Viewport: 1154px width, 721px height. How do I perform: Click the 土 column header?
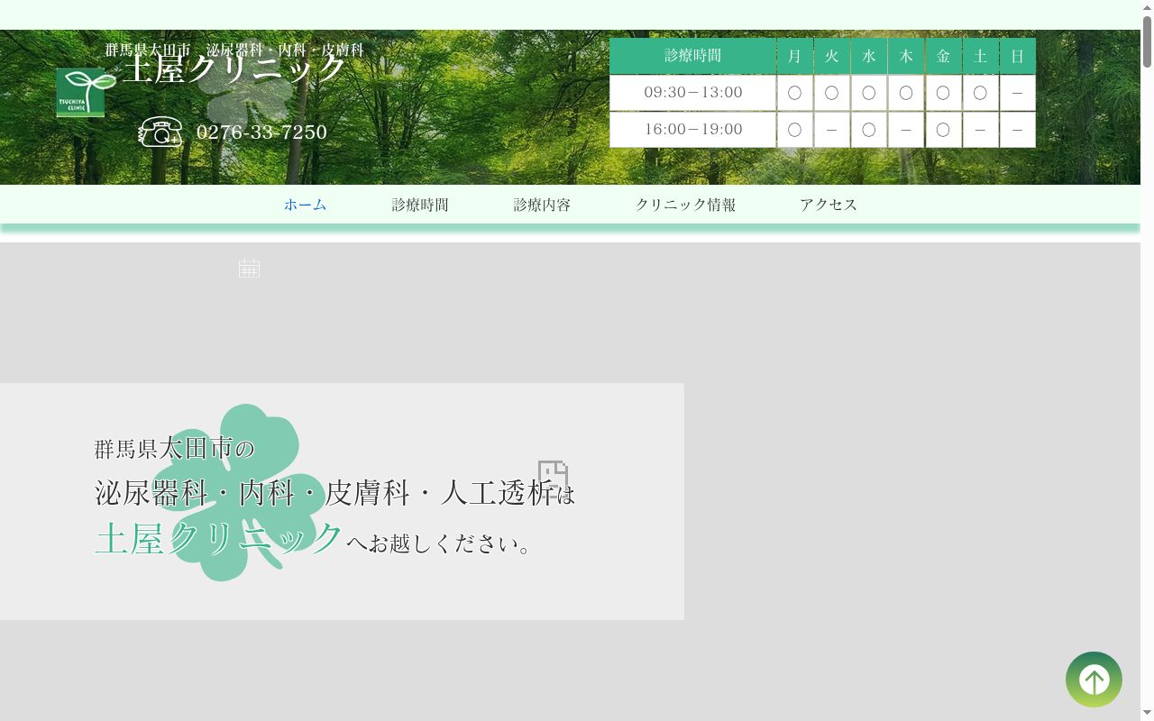pyautogui.click(x=980, y=56)
